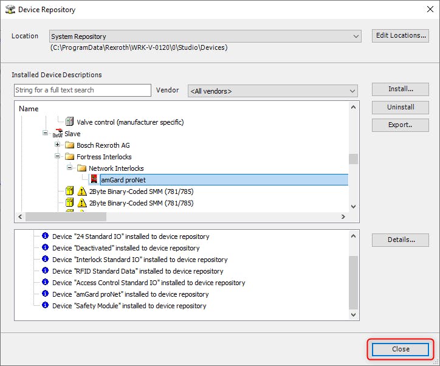Select the Fortress Interlocks tree label
Screen dimensions: 440x366
104,157
